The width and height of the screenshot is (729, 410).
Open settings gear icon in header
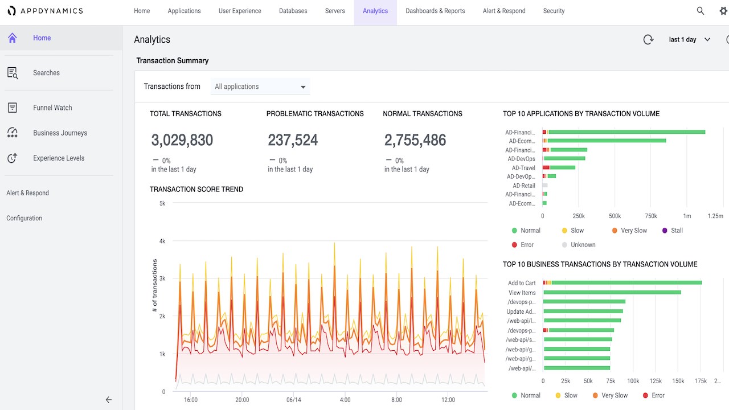pyautogui.click(x=723, y=11)
